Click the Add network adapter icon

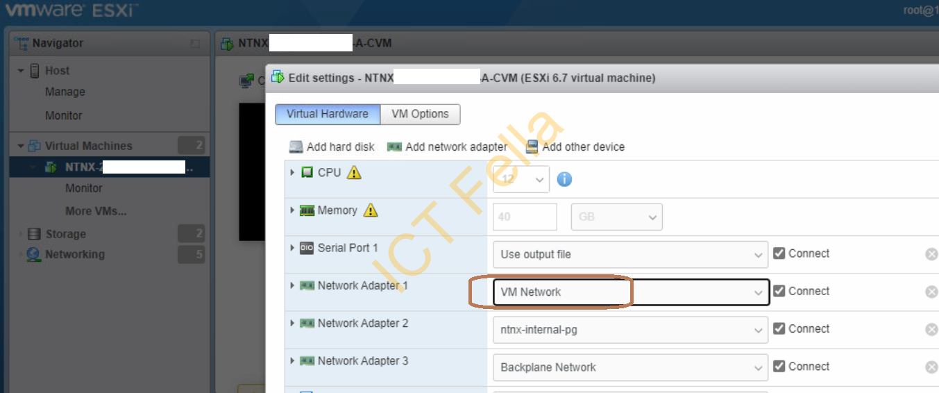394,147
